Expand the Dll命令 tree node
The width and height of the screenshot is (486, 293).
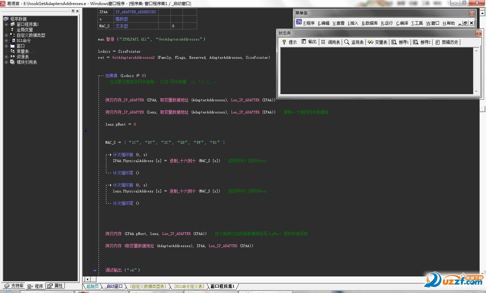(6, 41)
